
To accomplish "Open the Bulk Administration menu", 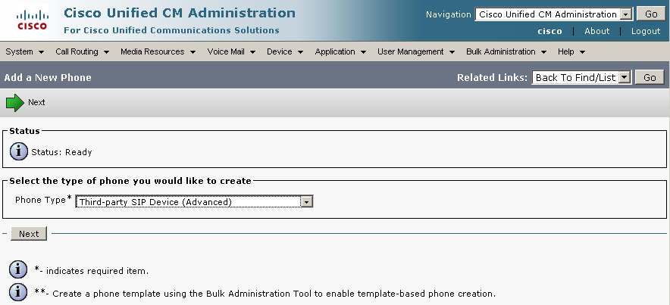I will [506, 51].
